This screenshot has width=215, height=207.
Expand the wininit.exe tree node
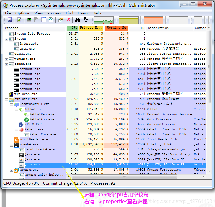(6, 60)
